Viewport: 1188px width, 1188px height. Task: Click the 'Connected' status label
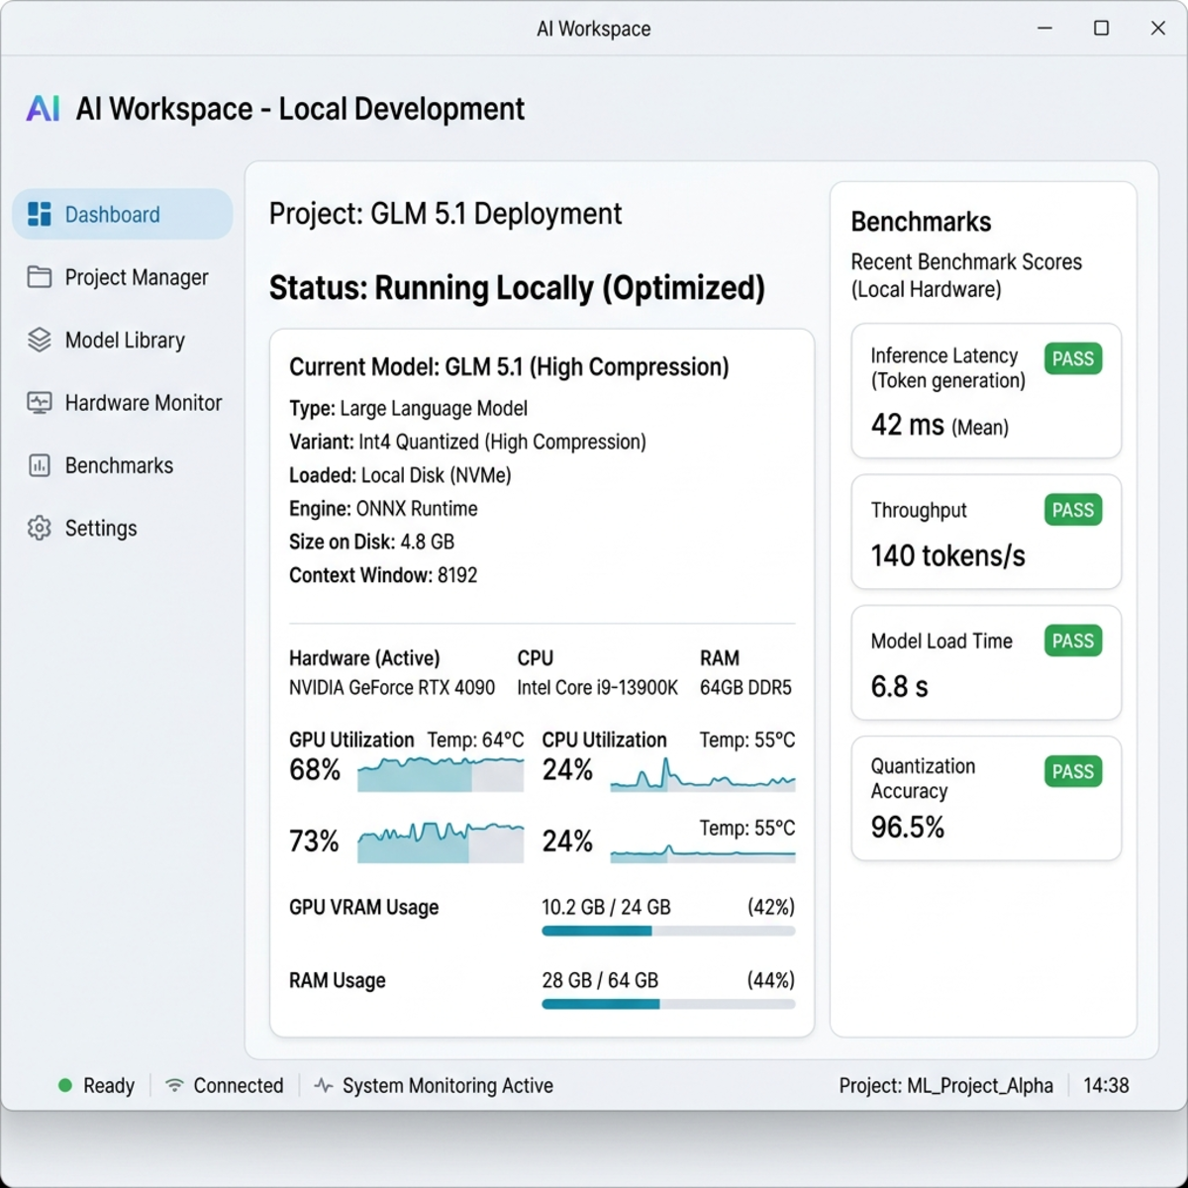click(239, 1085)
